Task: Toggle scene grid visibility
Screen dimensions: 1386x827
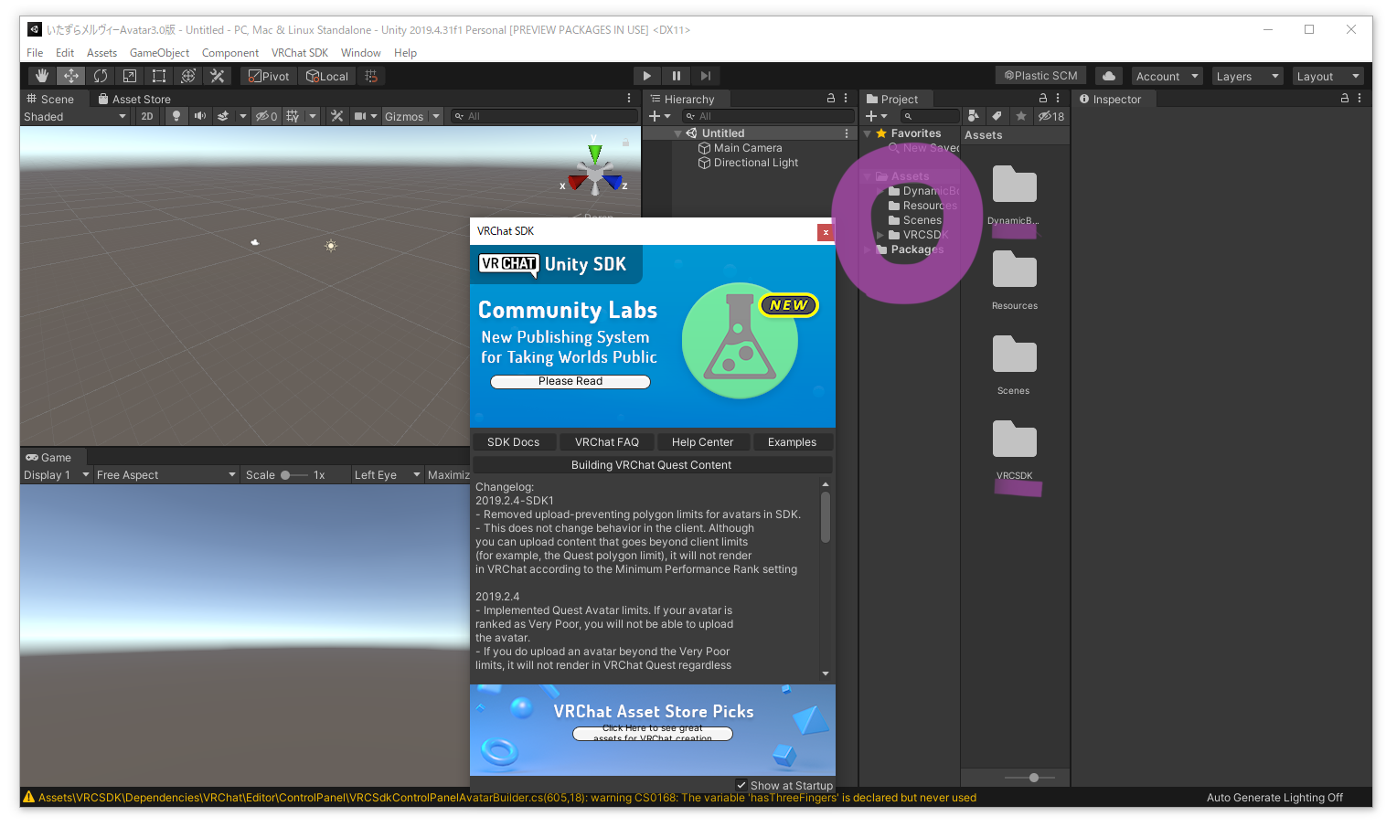Action: tap(293, 116)
